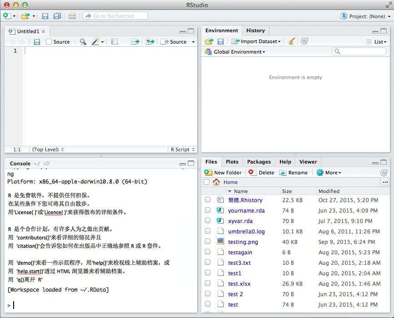394x318 pixels.
Task: Switch to the History tab
Action: (x=255, y=30)
